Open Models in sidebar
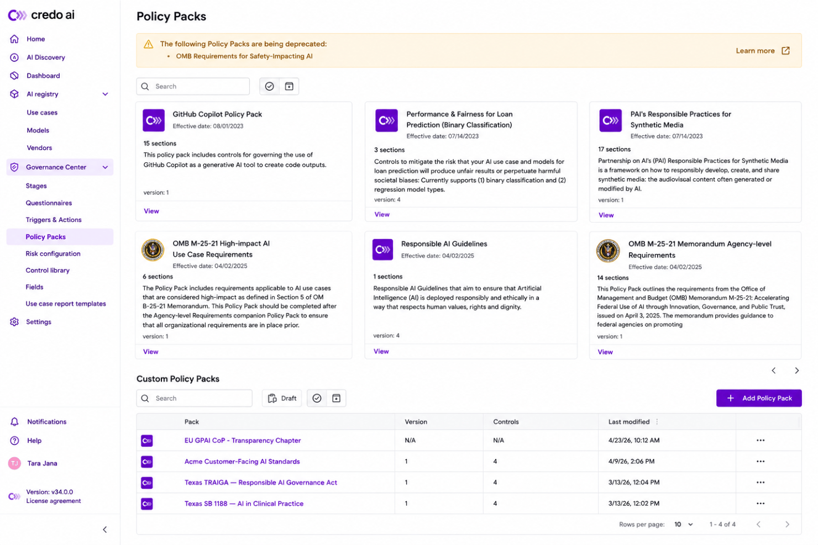The width and height of the screenshot is (818, 545). pos(38,130)
